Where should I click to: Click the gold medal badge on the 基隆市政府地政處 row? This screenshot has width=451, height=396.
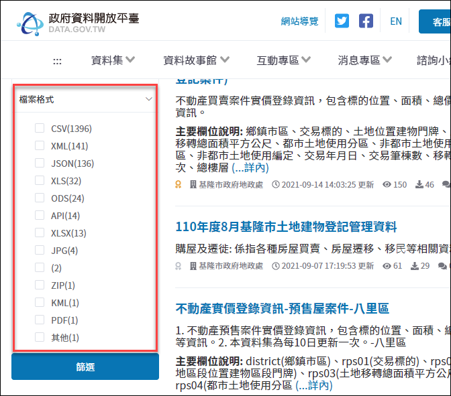179,184
